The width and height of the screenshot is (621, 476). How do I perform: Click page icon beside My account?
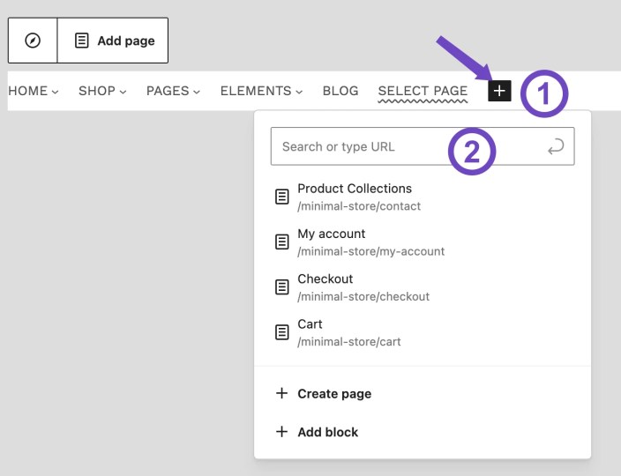coord(282,242)
